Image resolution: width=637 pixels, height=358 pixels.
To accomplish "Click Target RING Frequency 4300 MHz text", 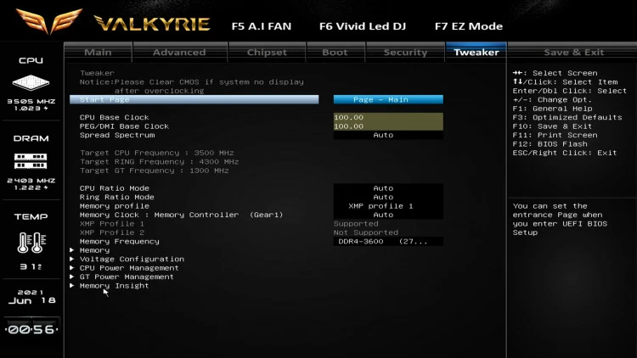I will (160, 162).
